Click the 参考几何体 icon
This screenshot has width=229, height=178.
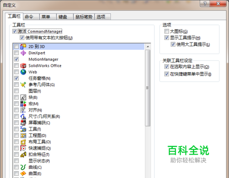tap(23, 85)
